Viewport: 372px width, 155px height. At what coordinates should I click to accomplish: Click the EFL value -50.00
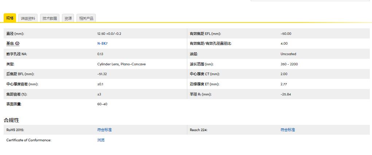point(286,34)
